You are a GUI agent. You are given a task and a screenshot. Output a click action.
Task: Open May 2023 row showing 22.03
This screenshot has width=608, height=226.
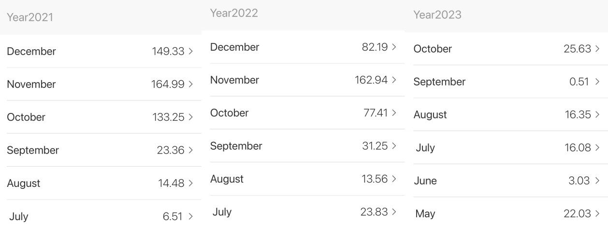click(507, 213)
